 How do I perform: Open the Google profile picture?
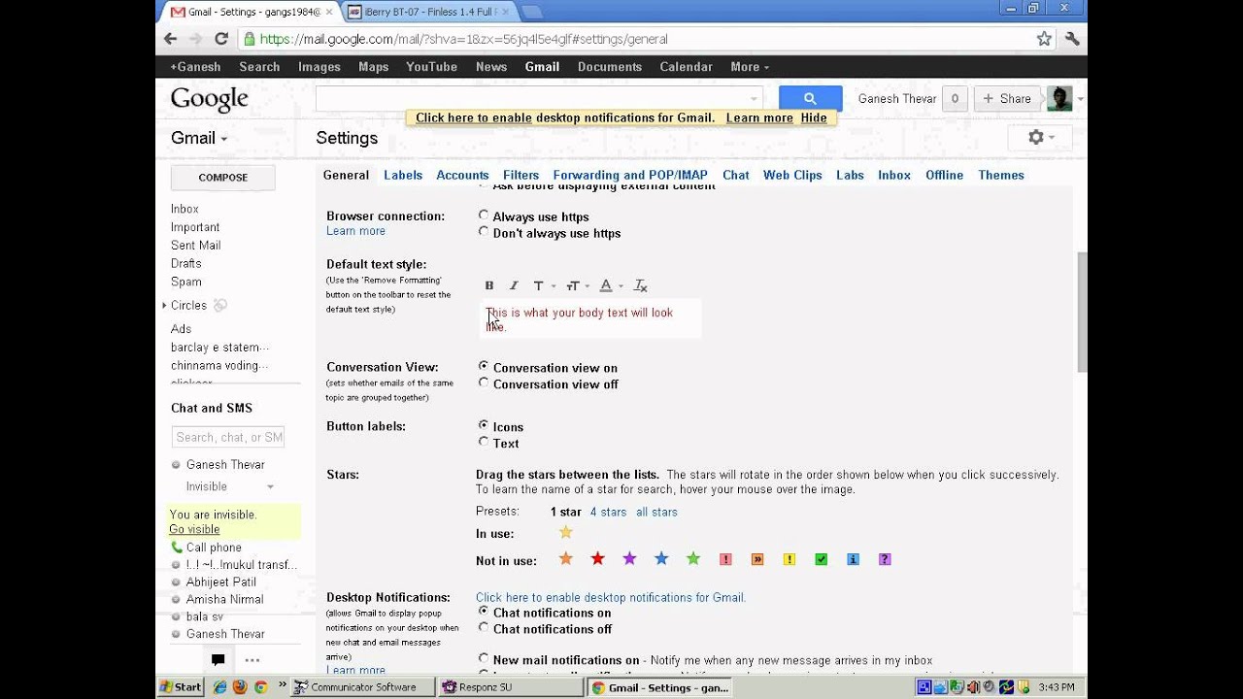click(1059, 98)
